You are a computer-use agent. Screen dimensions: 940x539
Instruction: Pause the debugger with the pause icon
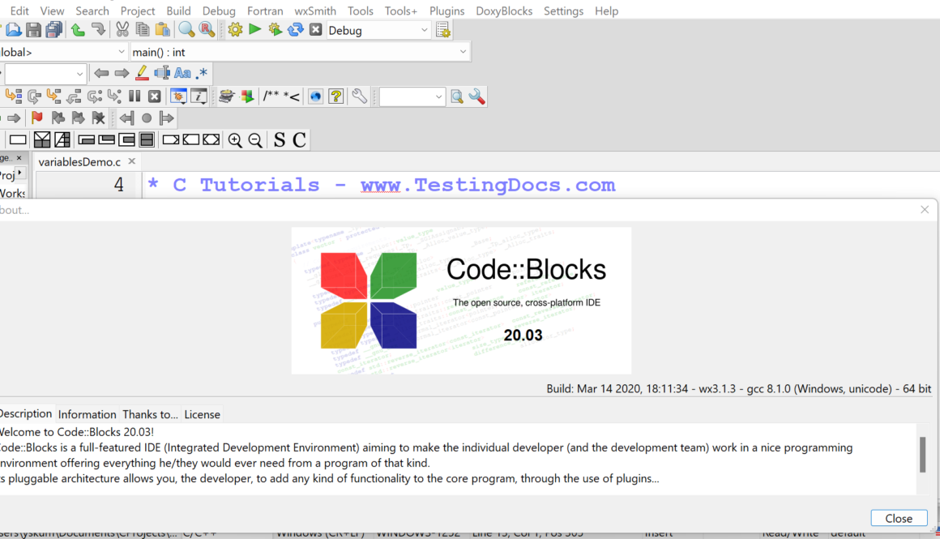tap(133, 96)
